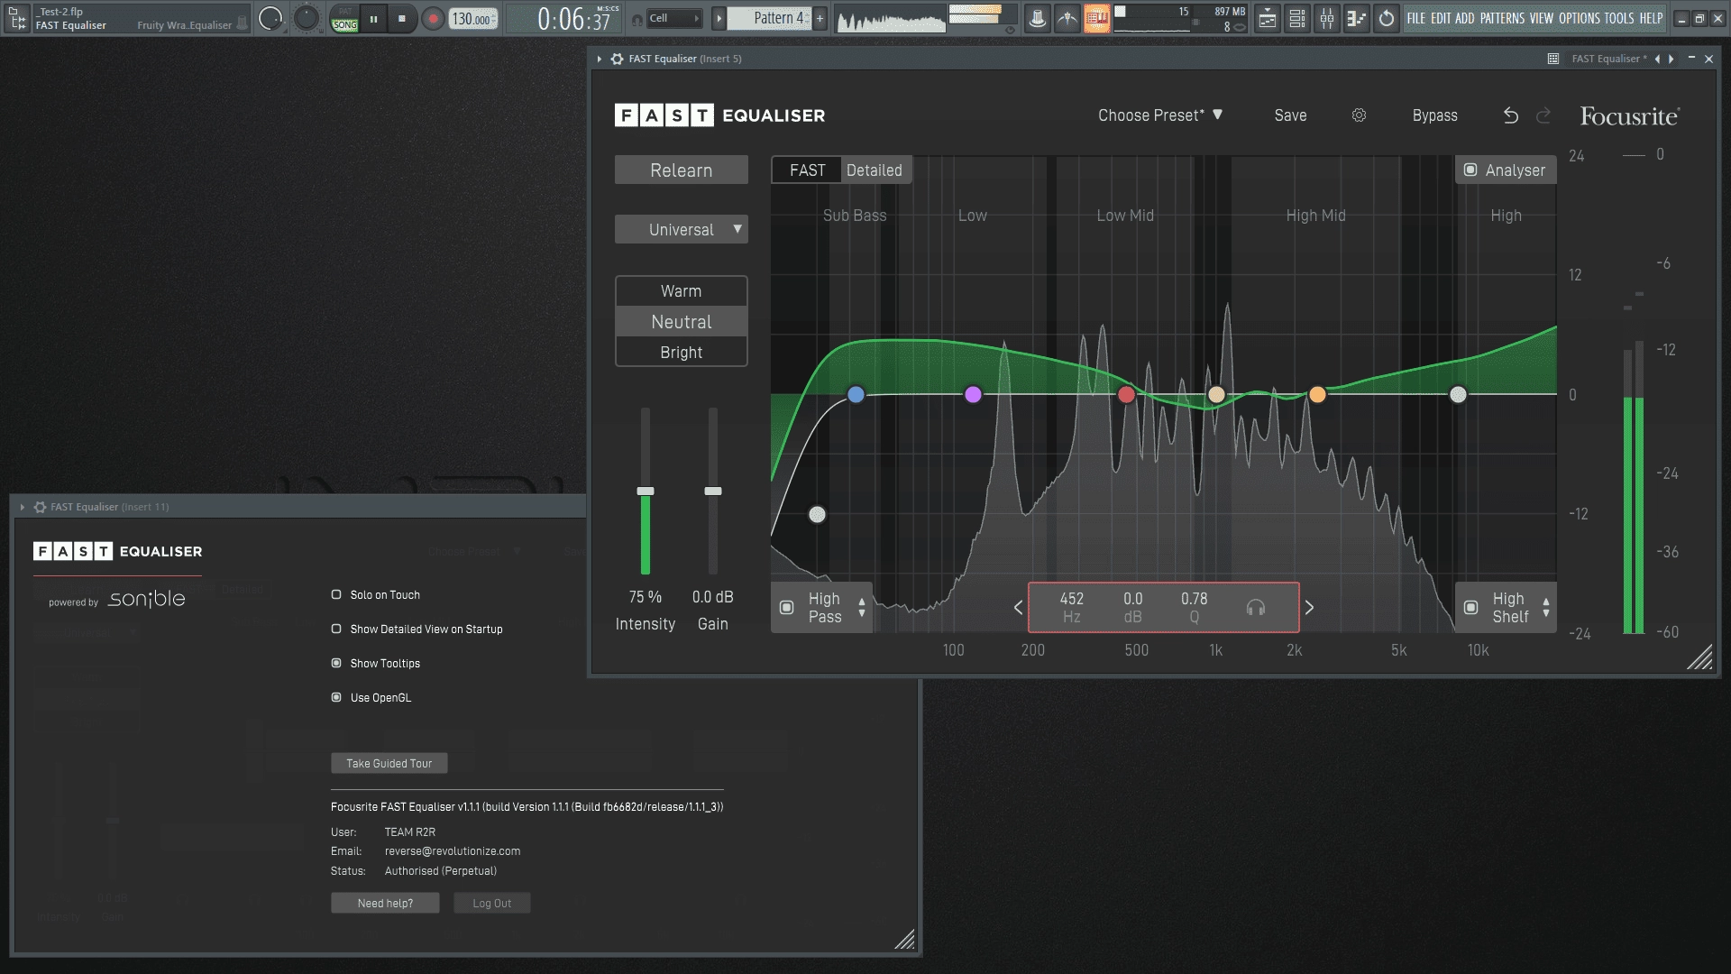Click the wait for input icon

[1067, 18]
